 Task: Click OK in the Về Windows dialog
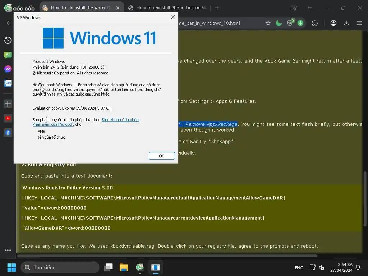[x=162, y=156]
